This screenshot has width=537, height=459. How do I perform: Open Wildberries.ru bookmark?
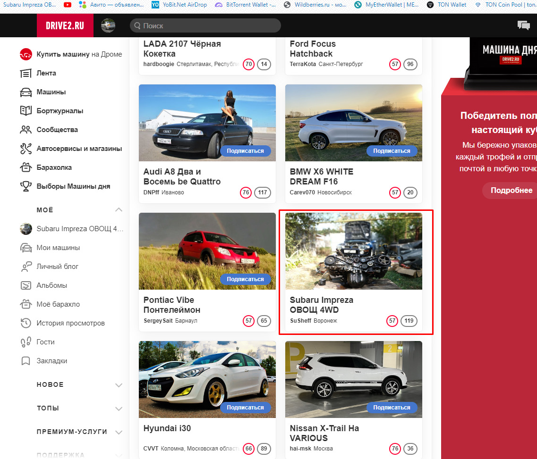[x=315, y=5]
